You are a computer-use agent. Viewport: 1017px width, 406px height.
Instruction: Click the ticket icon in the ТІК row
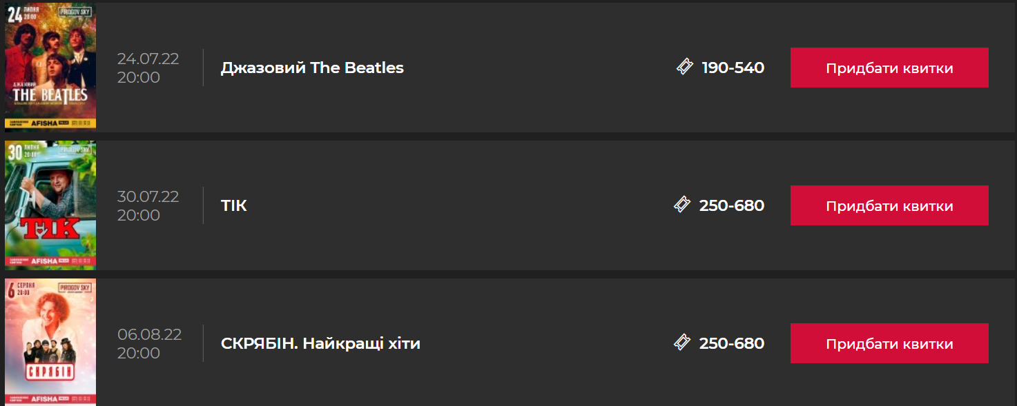click(x=682, y=205)
